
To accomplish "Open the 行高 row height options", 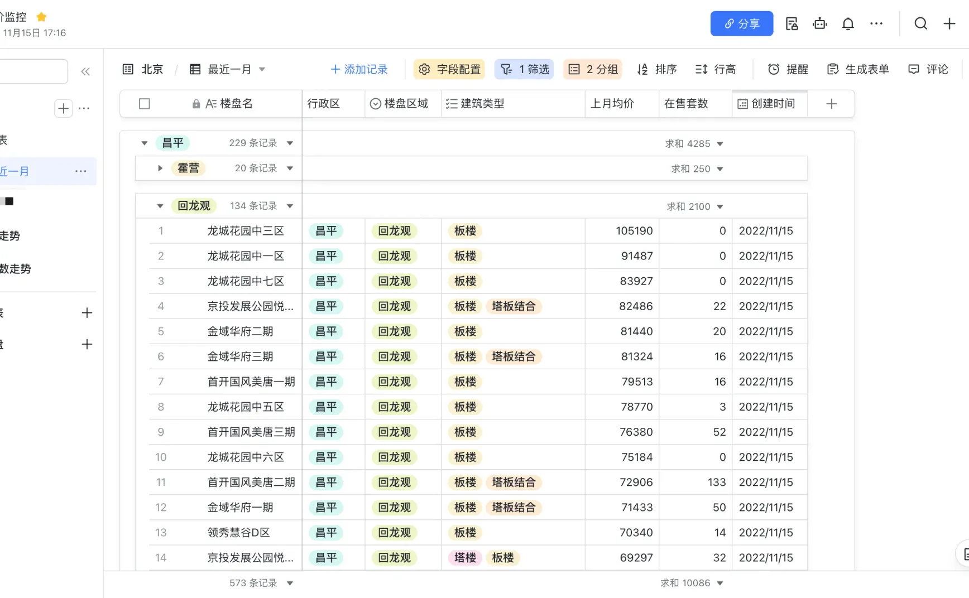I will 716,69.
